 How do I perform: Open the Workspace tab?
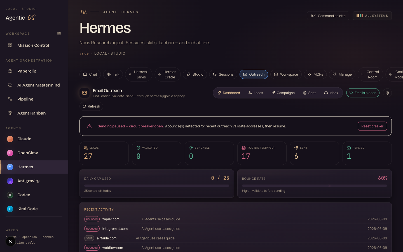click(x=286, y=74)
